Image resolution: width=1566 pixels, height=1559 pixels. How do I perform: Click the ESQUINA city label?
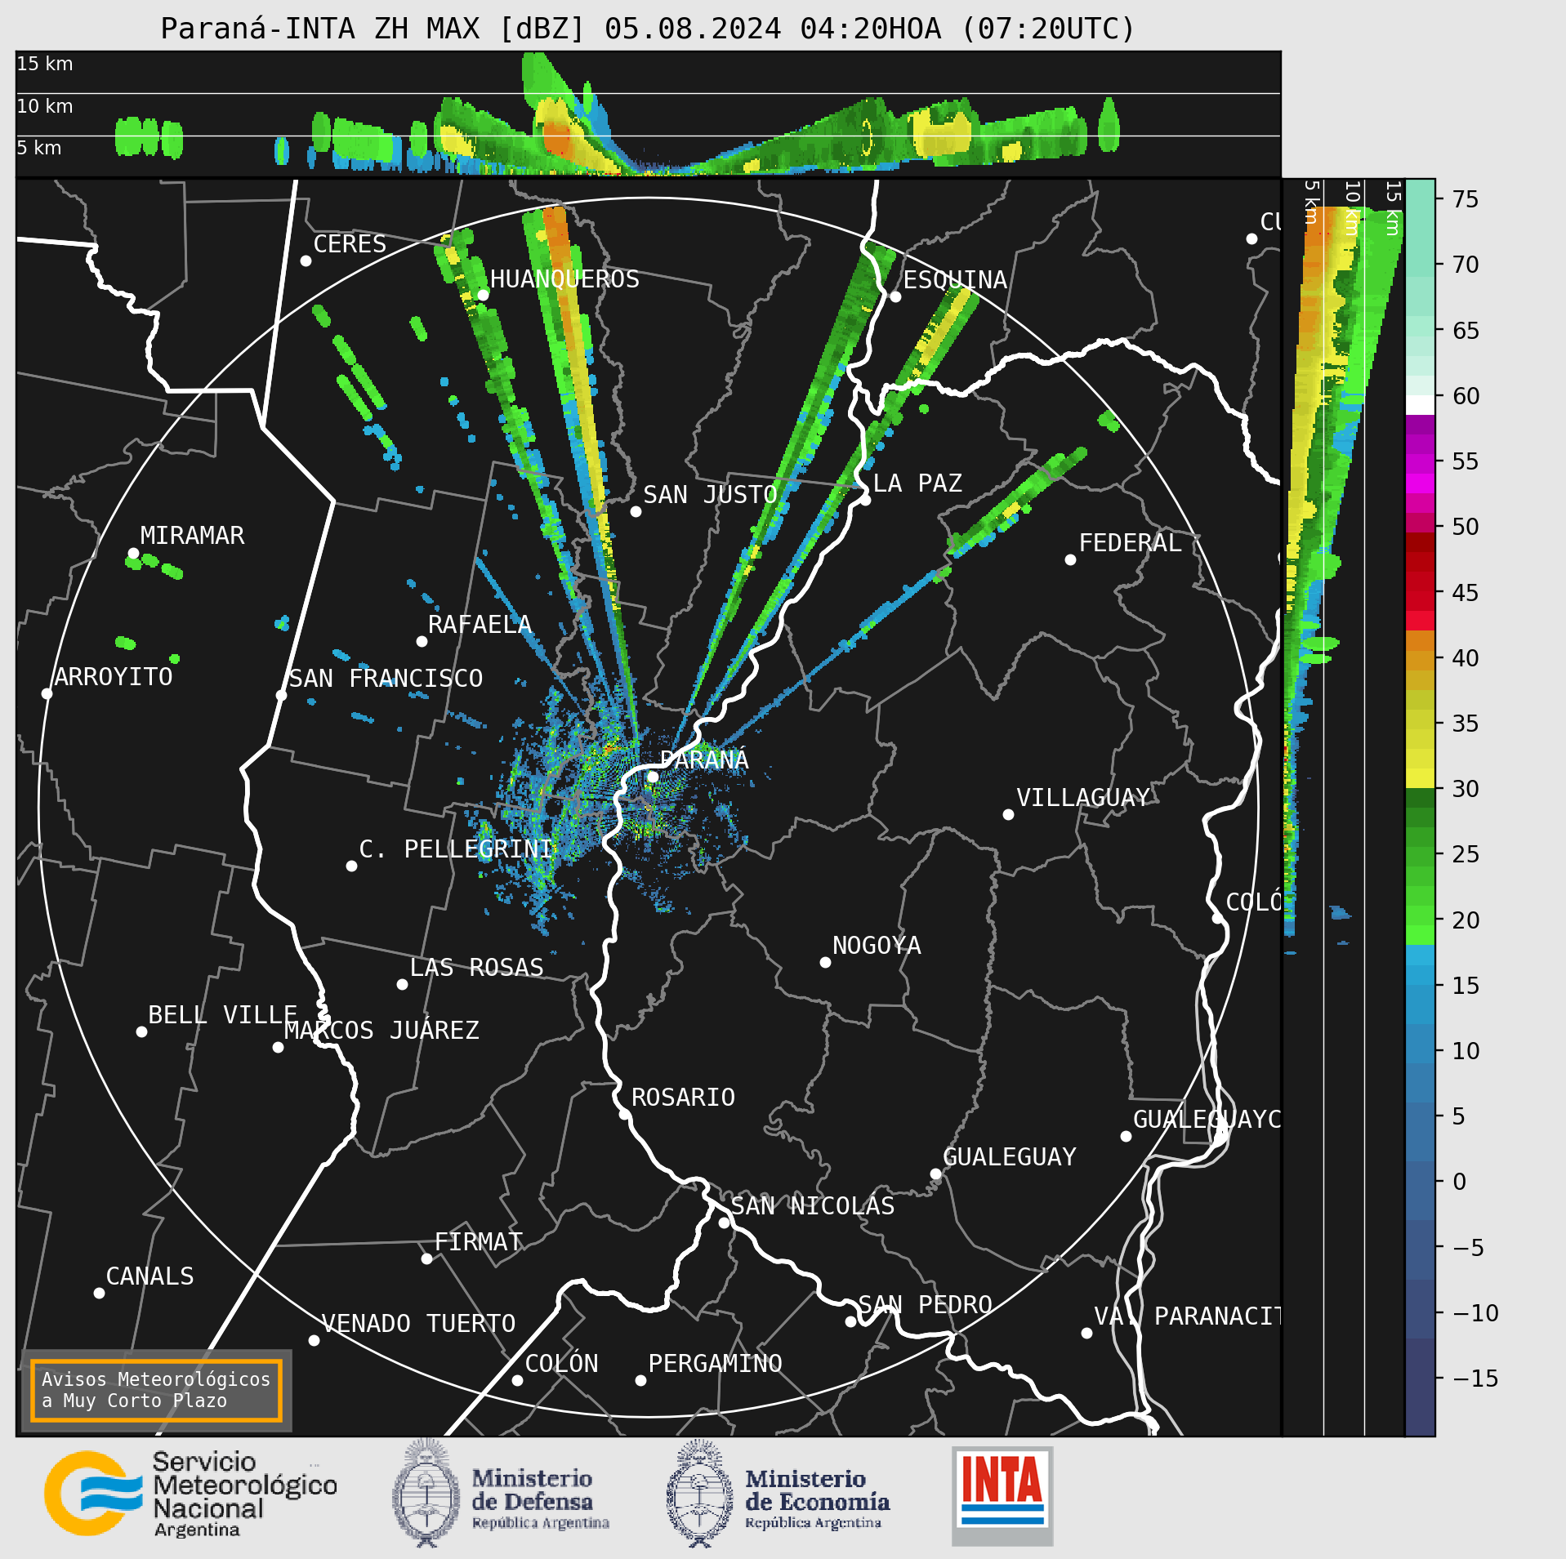coord(955,280)
